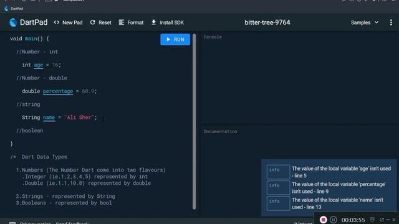This screenshot has width=399, height=224.
Task: Click the DartPad logo icon
Action: [x=13, y=22]
